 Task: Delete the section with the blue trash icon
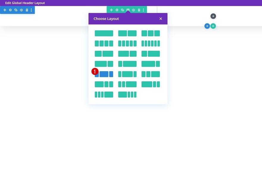click(27, 10)
